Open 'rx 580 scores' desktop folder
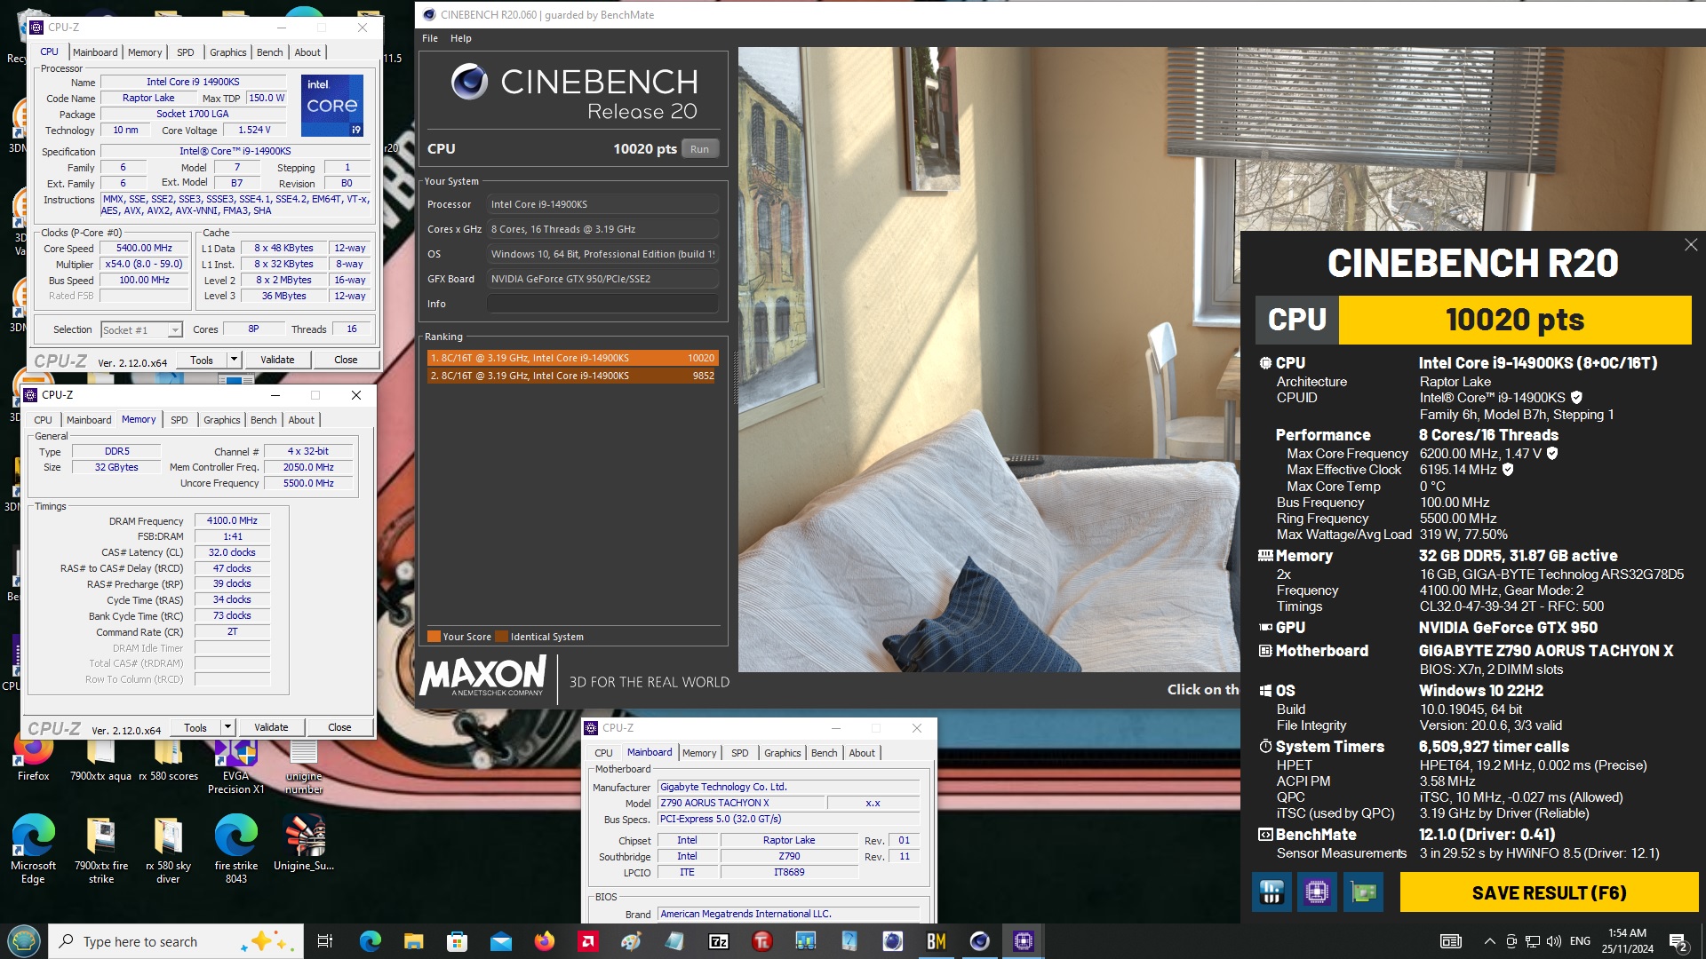The width and height of the screenshot is (1706, 959). 168,759
